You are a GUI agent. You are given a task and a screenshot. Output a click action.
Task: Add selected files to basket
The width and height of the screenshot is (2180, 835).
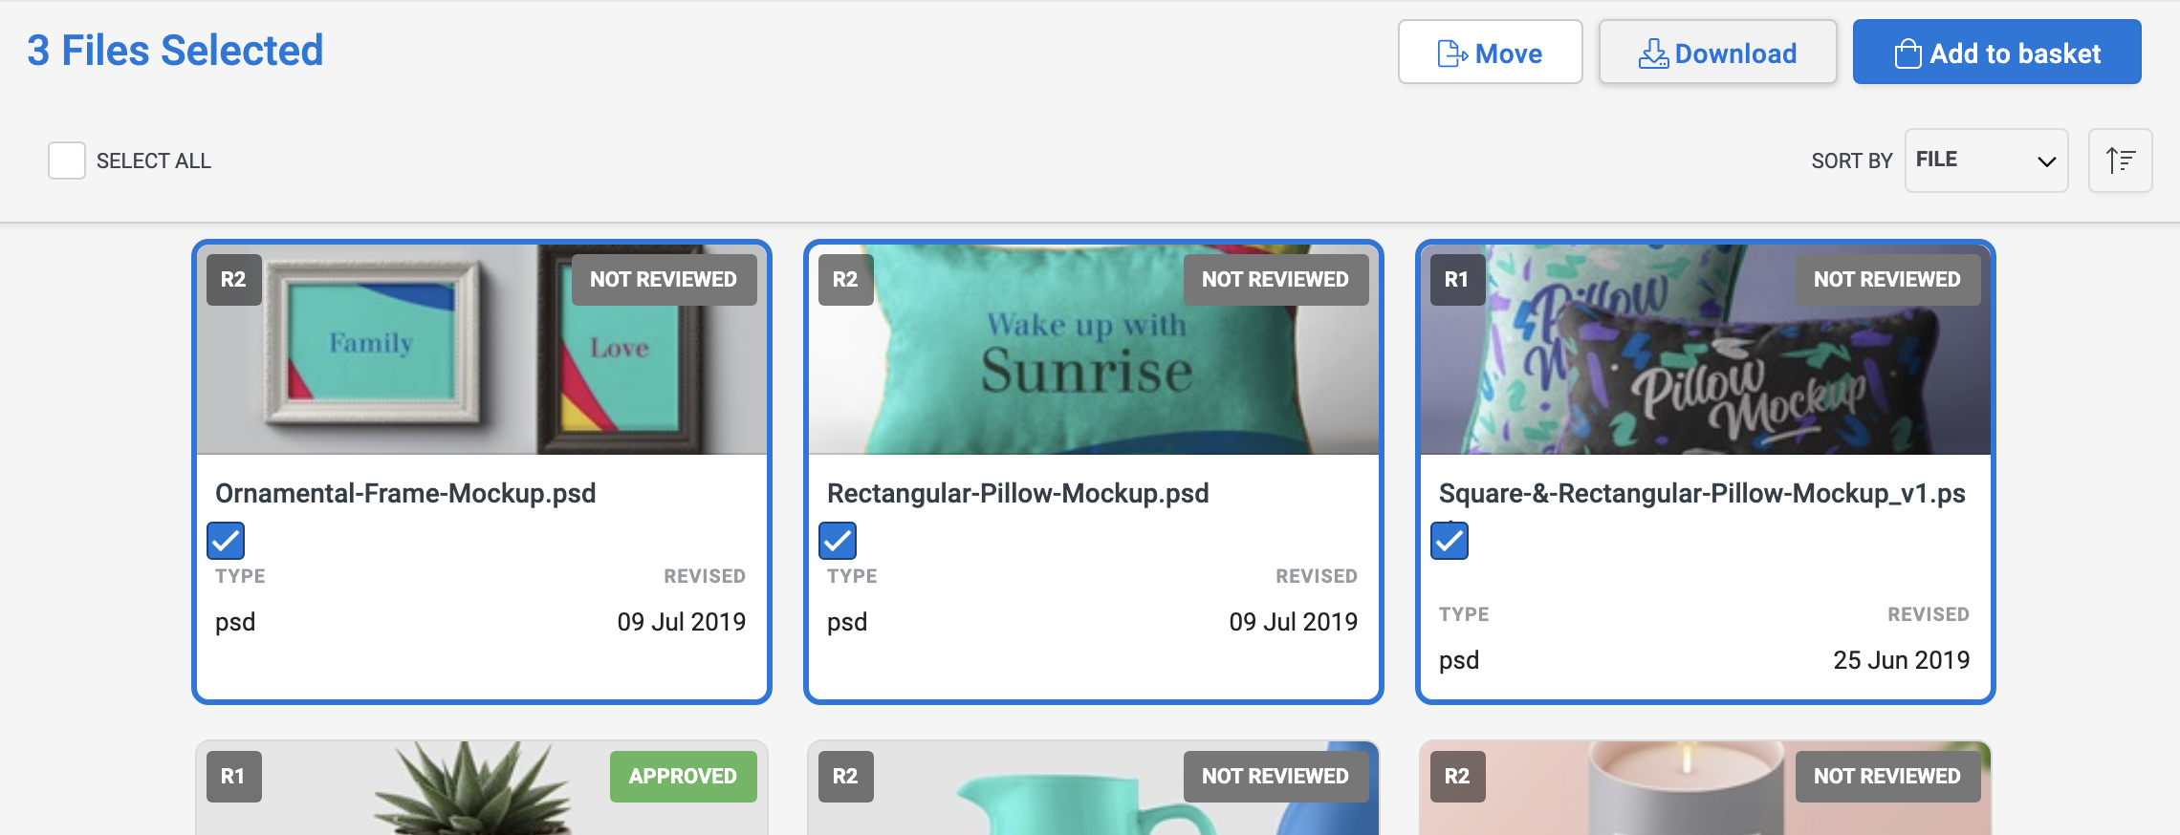[1996, 53]
